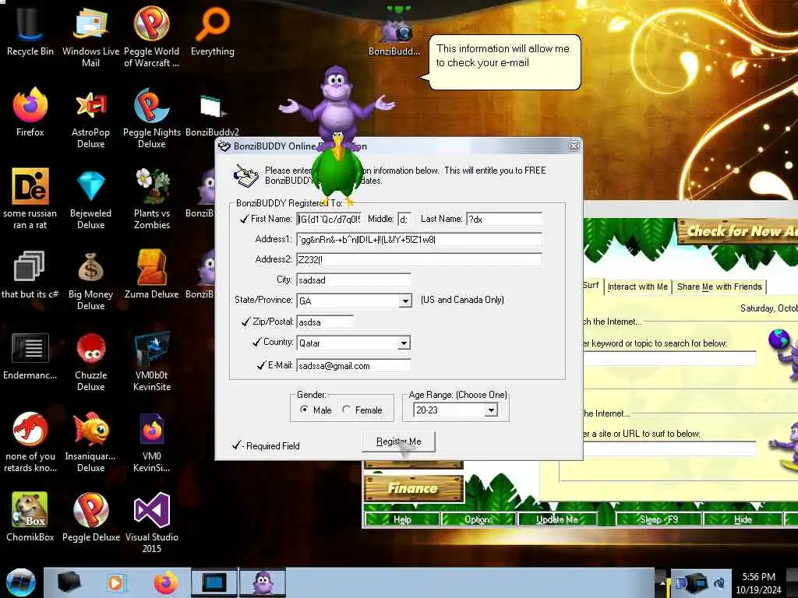Open Big Money Deluxe desktop icon
The height and width of the screenshot is (598, 798).
(90, 280)
